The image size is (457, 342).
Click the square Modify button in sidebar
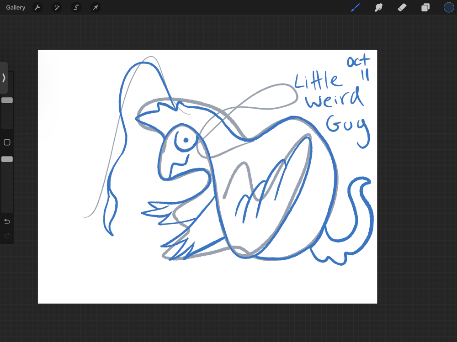7,142
